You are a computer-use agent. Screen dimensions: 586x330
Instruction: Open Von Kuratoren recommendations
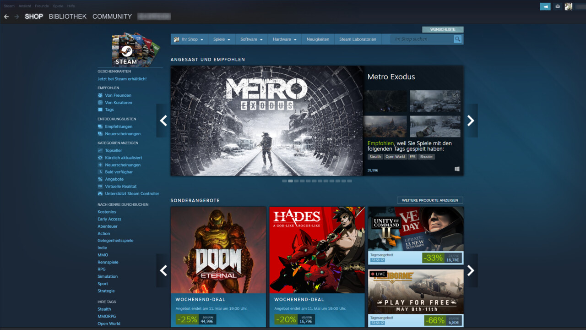[119, 103]
